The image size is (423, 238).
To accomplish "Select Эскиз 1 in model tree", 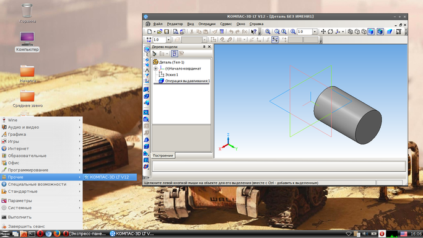I will [x=172, y=75].
